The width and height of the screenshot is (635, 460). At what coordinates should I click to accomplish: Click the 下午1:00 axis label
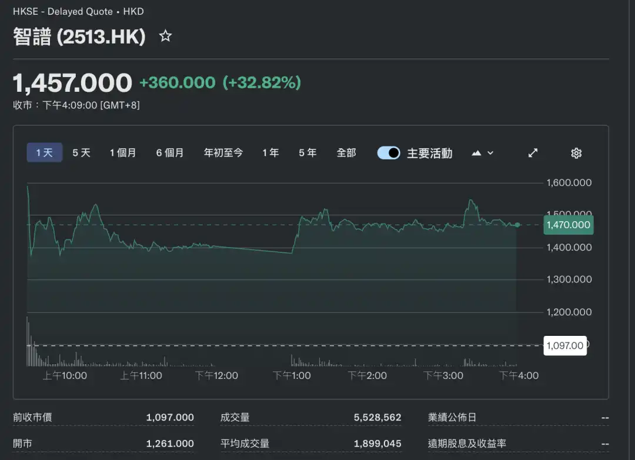pos(292,376)
